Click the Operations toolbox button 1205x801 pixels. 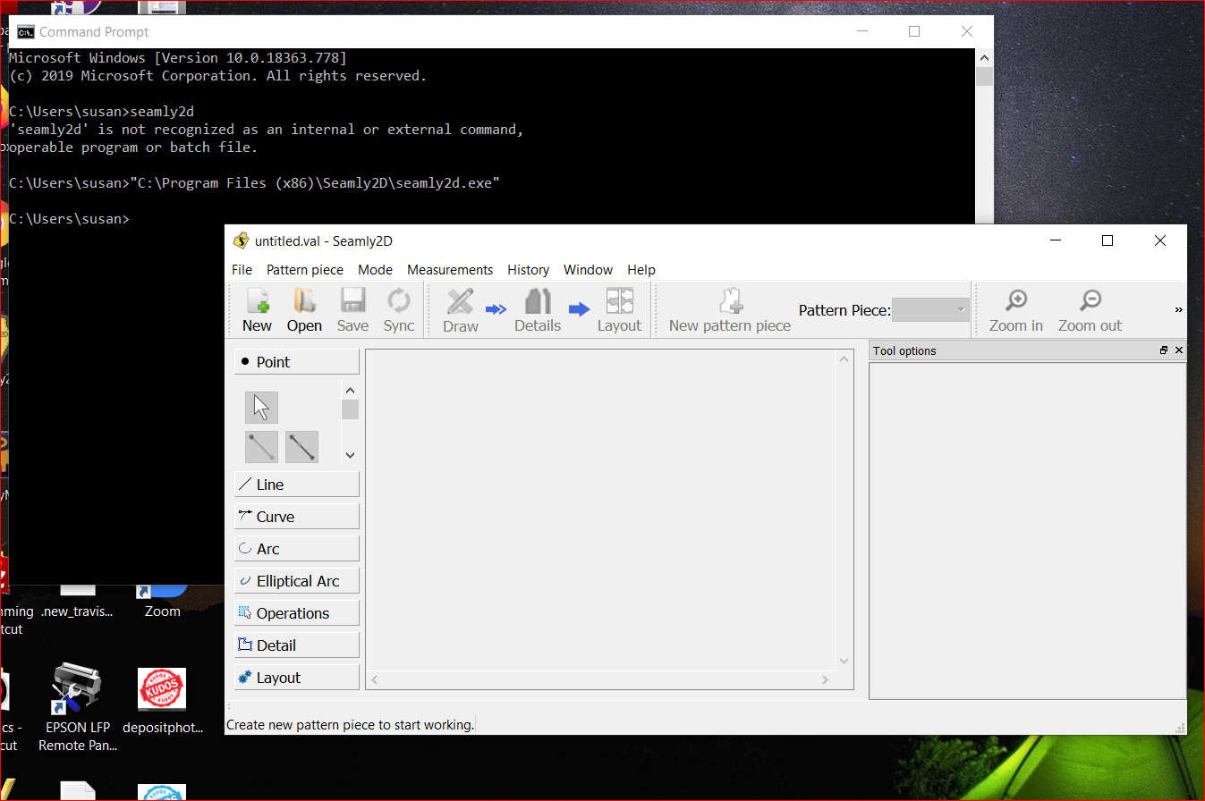click(296, 613)
